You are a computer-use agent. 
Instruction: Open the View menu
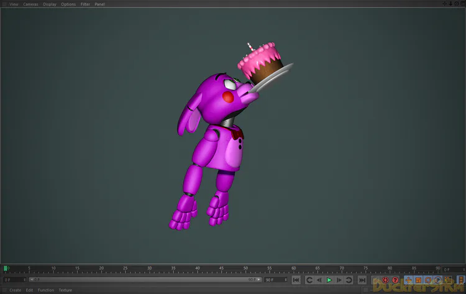14,4
